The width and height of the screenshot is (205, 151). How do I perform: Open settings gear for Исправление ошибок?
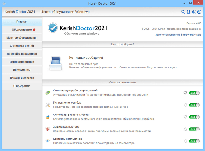[x=185, y=105]
